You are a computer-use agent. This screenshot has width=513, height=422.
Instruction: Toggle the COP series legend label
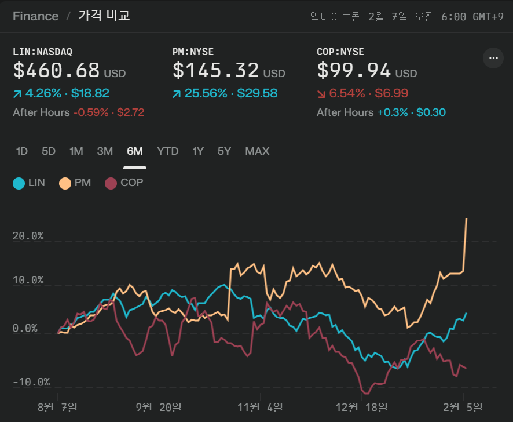(131, 183)
